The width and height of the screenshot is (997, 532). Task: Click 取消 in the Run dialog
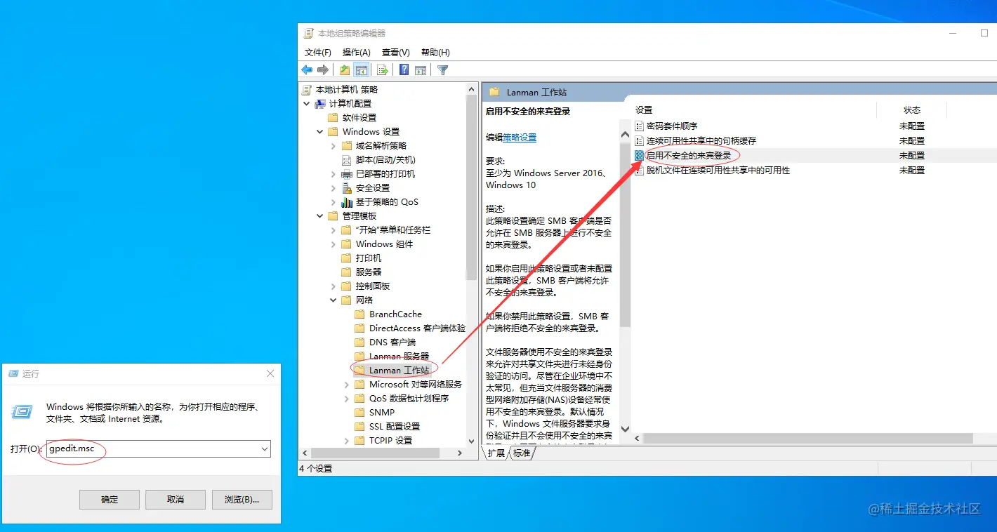tap(176, 500)
